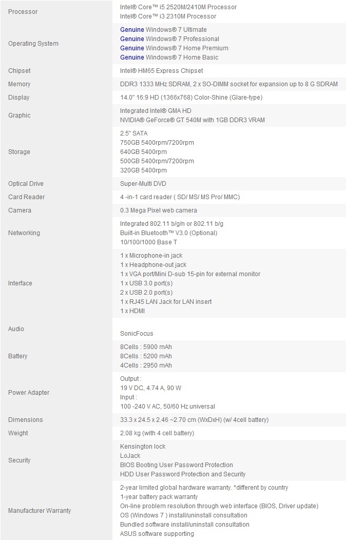Select the Built-in Bluetooth V3.0 (Optional) line
This screenshot has width=346, height=540.
[x=169, y=233]
